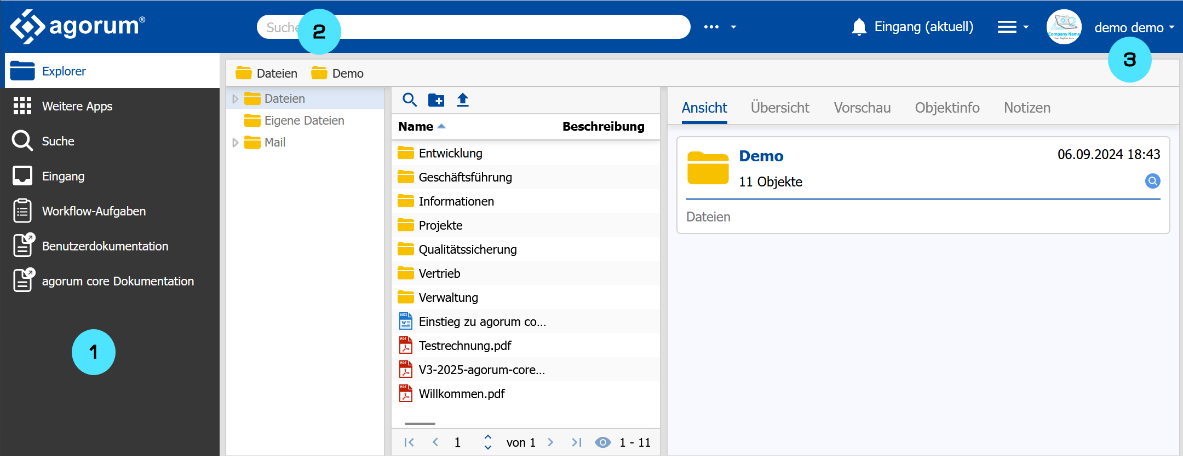Viewport: 1183px width, 456px height.
Task: Increase the page number stepper
Action: [488, 437]
